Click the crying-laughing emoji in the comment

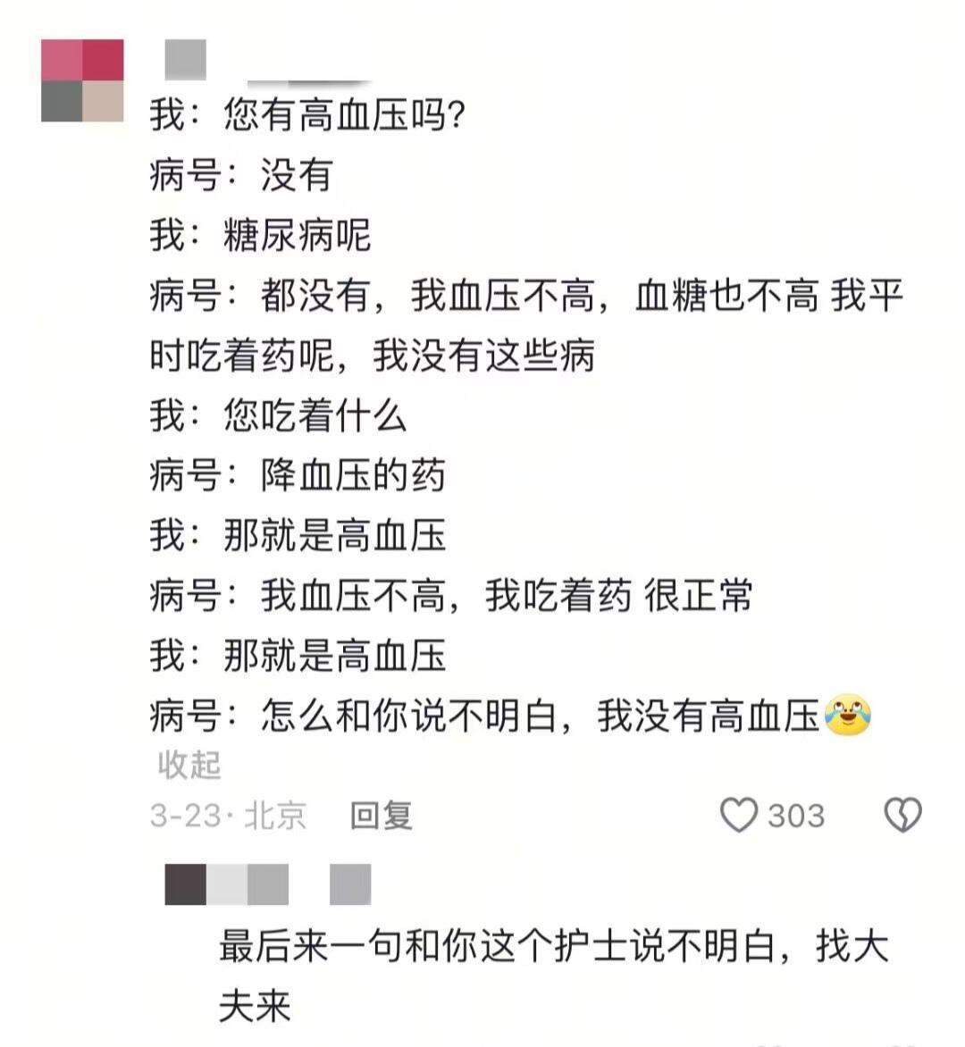click(x=849, y=716)
